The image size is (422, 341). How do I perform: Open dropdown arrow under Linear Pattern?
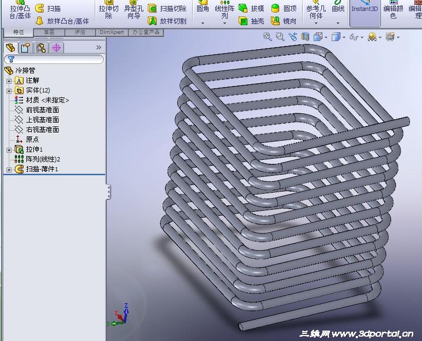224,24
